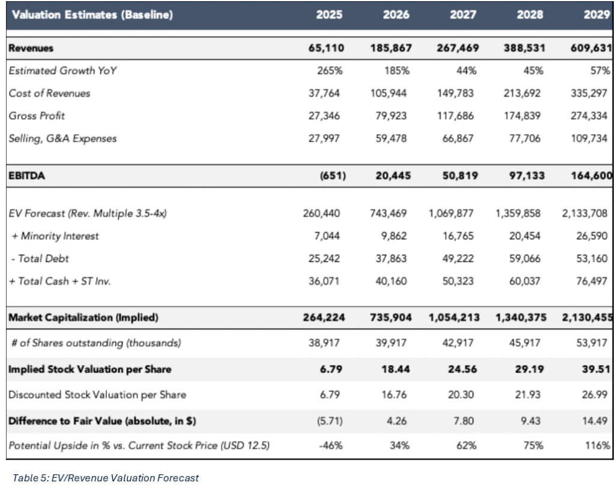This screenshot has height=488, width=615.
Task: Click gross profit value 27,346
Action: coord(324,116)
